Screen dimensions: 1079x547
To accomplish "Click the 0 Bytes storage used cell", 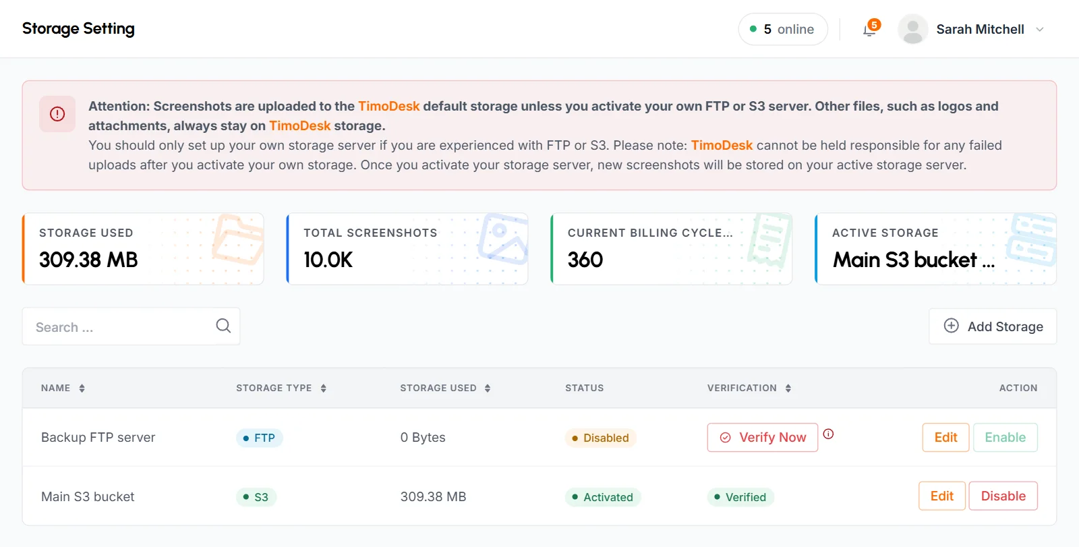I will 423,437.
